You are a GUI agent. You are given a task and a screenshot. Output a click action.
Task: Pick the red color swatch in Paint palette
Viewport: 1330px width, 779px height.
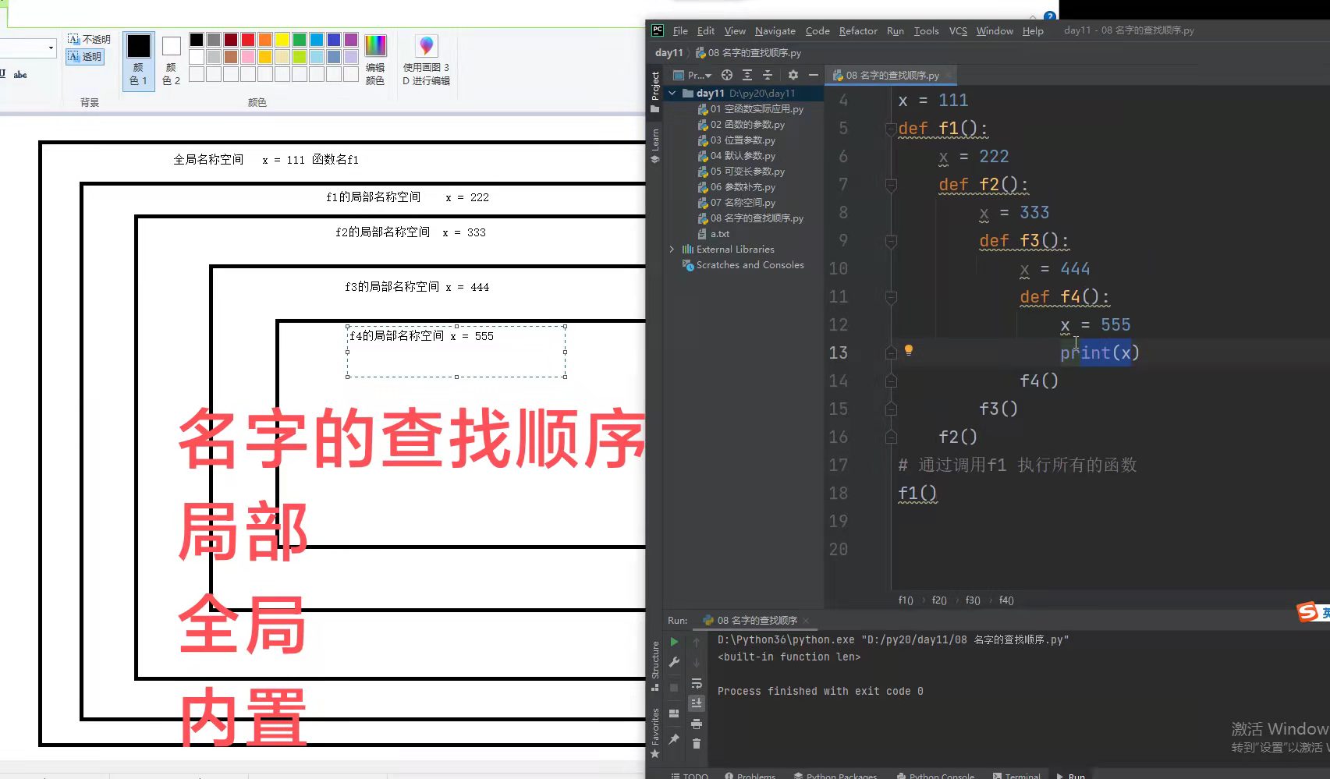point(248,40)
